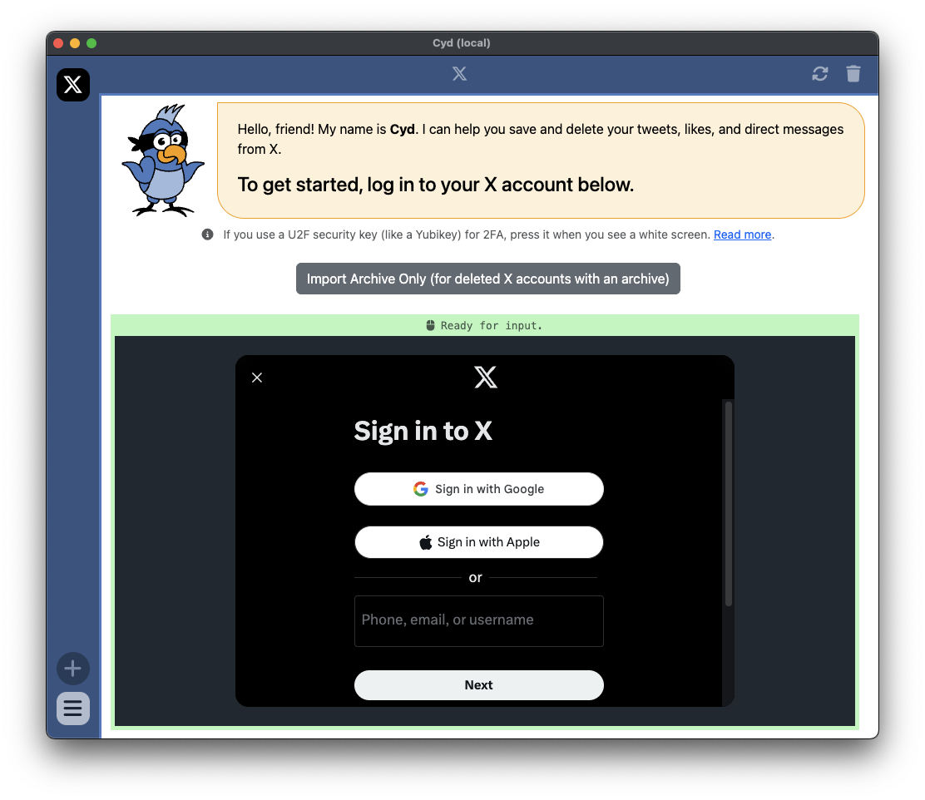Click the Google logo inside the sign-in button

421,489
